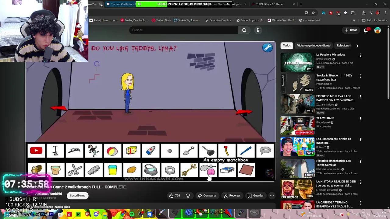Click the blue wrench settings icon
The height and width of the screenshot is (219, 390).
268,47
